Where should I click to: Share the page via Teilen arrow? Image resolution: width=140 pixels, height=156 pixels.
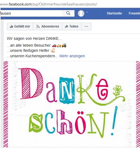click(x=72, y=26)
